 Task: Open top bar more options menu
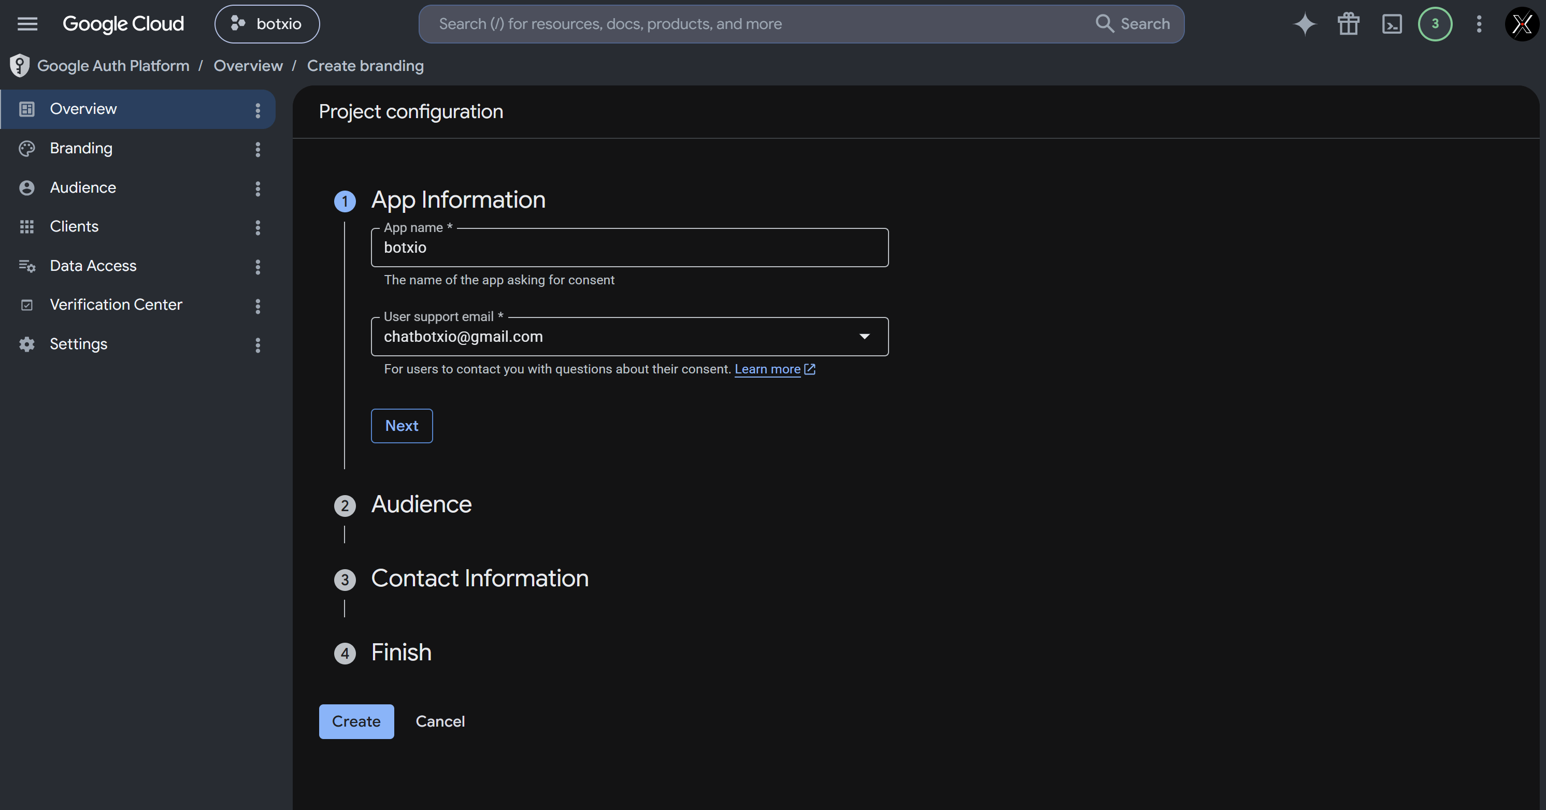pyautogui.click(x=1479, y=24)
